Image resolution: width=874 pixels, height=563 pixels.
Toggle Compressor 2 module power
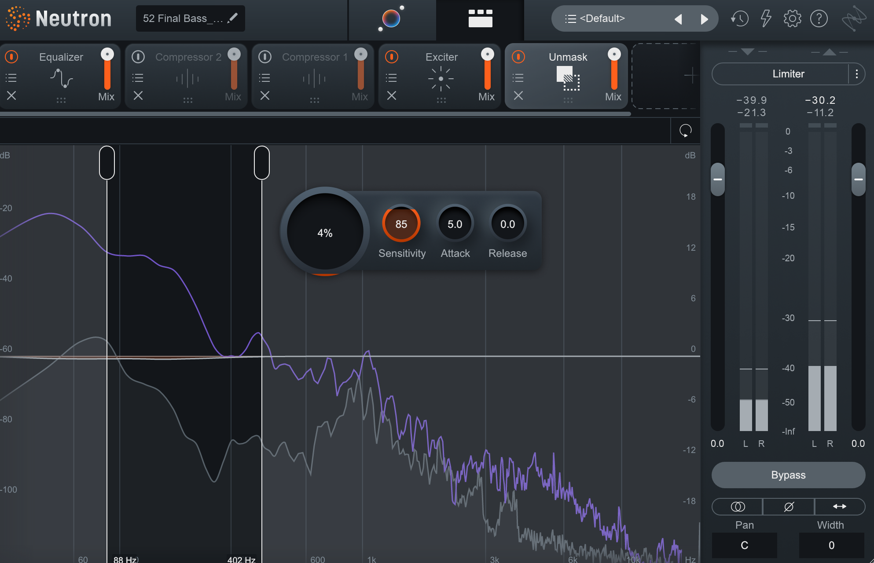point(138,57)
